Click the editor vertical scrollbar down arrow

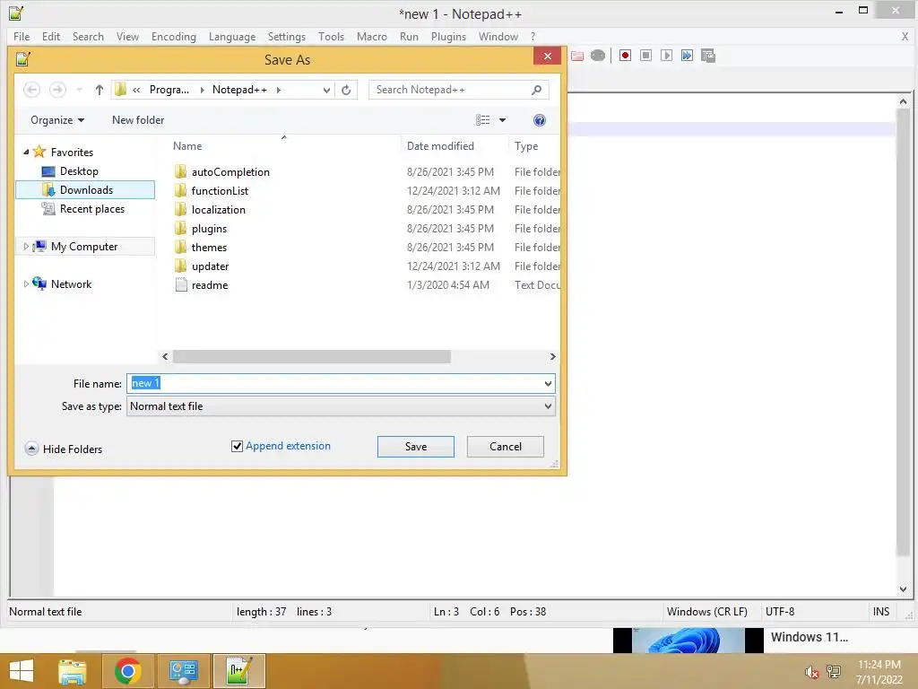[x=904, y=589]
